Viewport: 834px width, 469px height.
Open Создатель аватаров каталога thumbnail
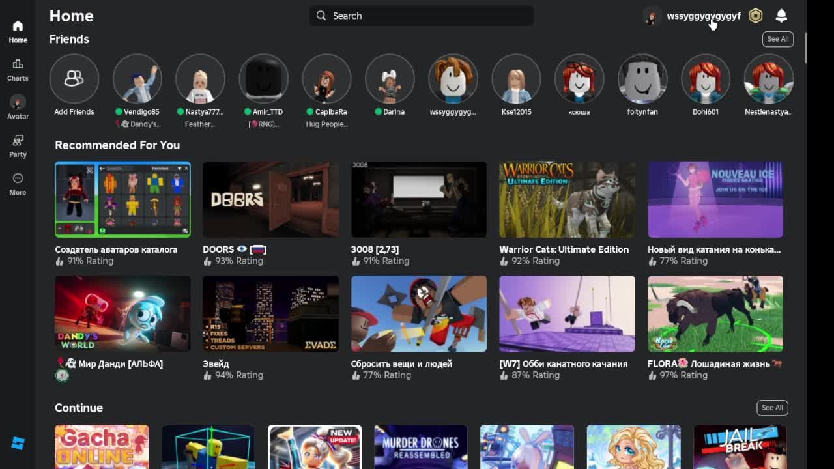tap(122, 199)
